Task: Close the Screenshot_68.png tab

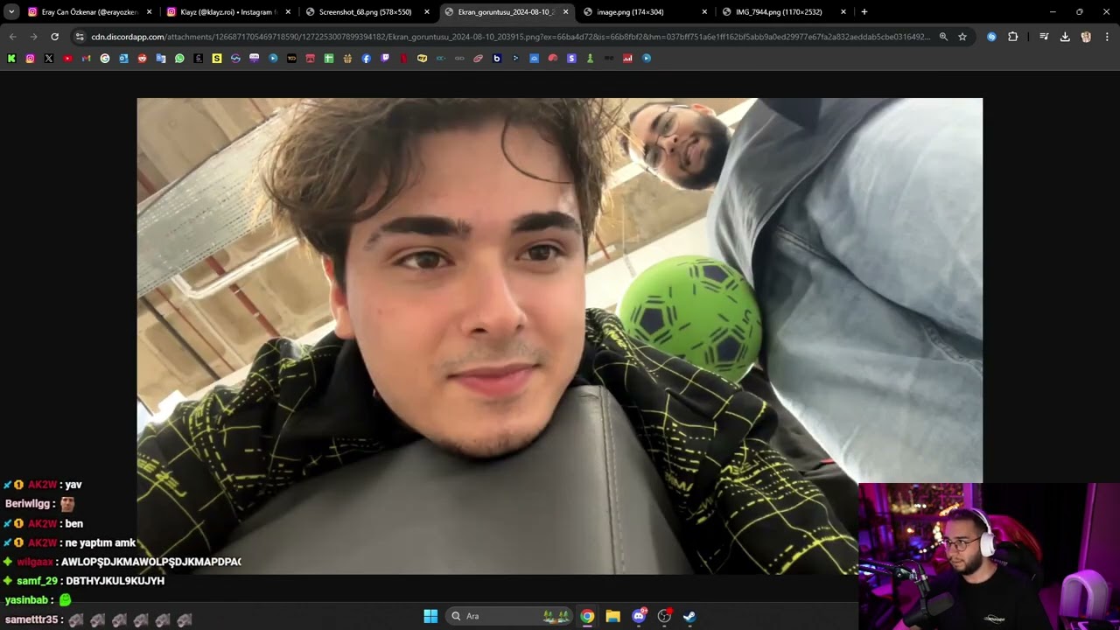Action: tap(427, 12)
